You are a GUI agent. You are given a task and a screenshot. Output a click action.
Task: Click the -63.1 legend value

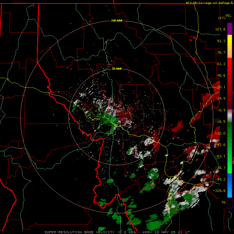pos(220,156)
